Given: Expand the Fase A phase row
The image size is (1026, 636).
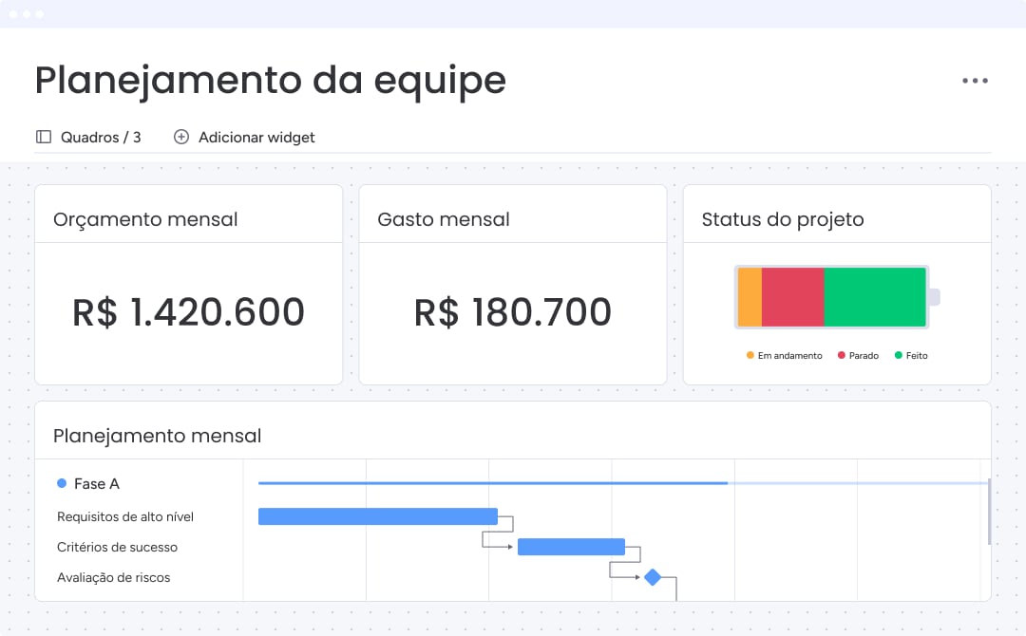Looking at the screenshot, I should click(x=96, y=483).
